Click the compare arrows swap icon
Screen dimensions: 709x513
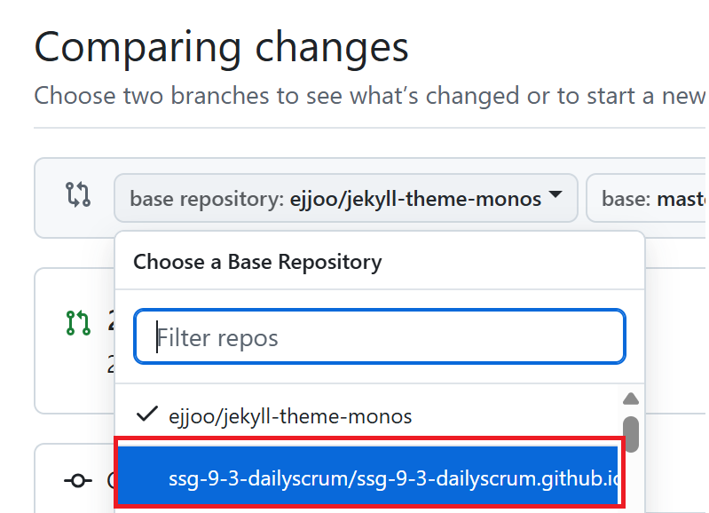78,195
